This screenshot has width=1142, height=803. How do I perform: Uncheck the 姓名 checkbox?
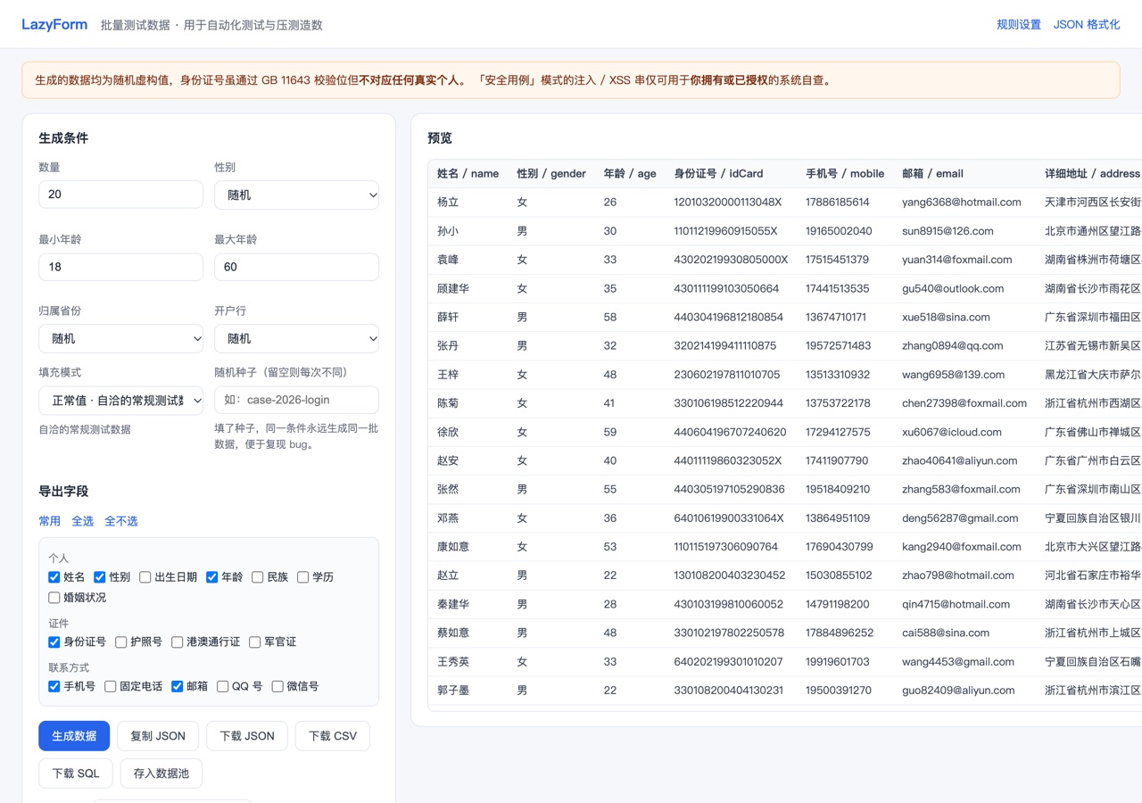coord(54,577)
